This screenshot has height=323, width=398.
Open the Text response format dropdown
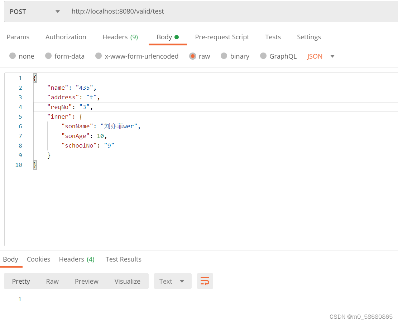pos(173,281)
